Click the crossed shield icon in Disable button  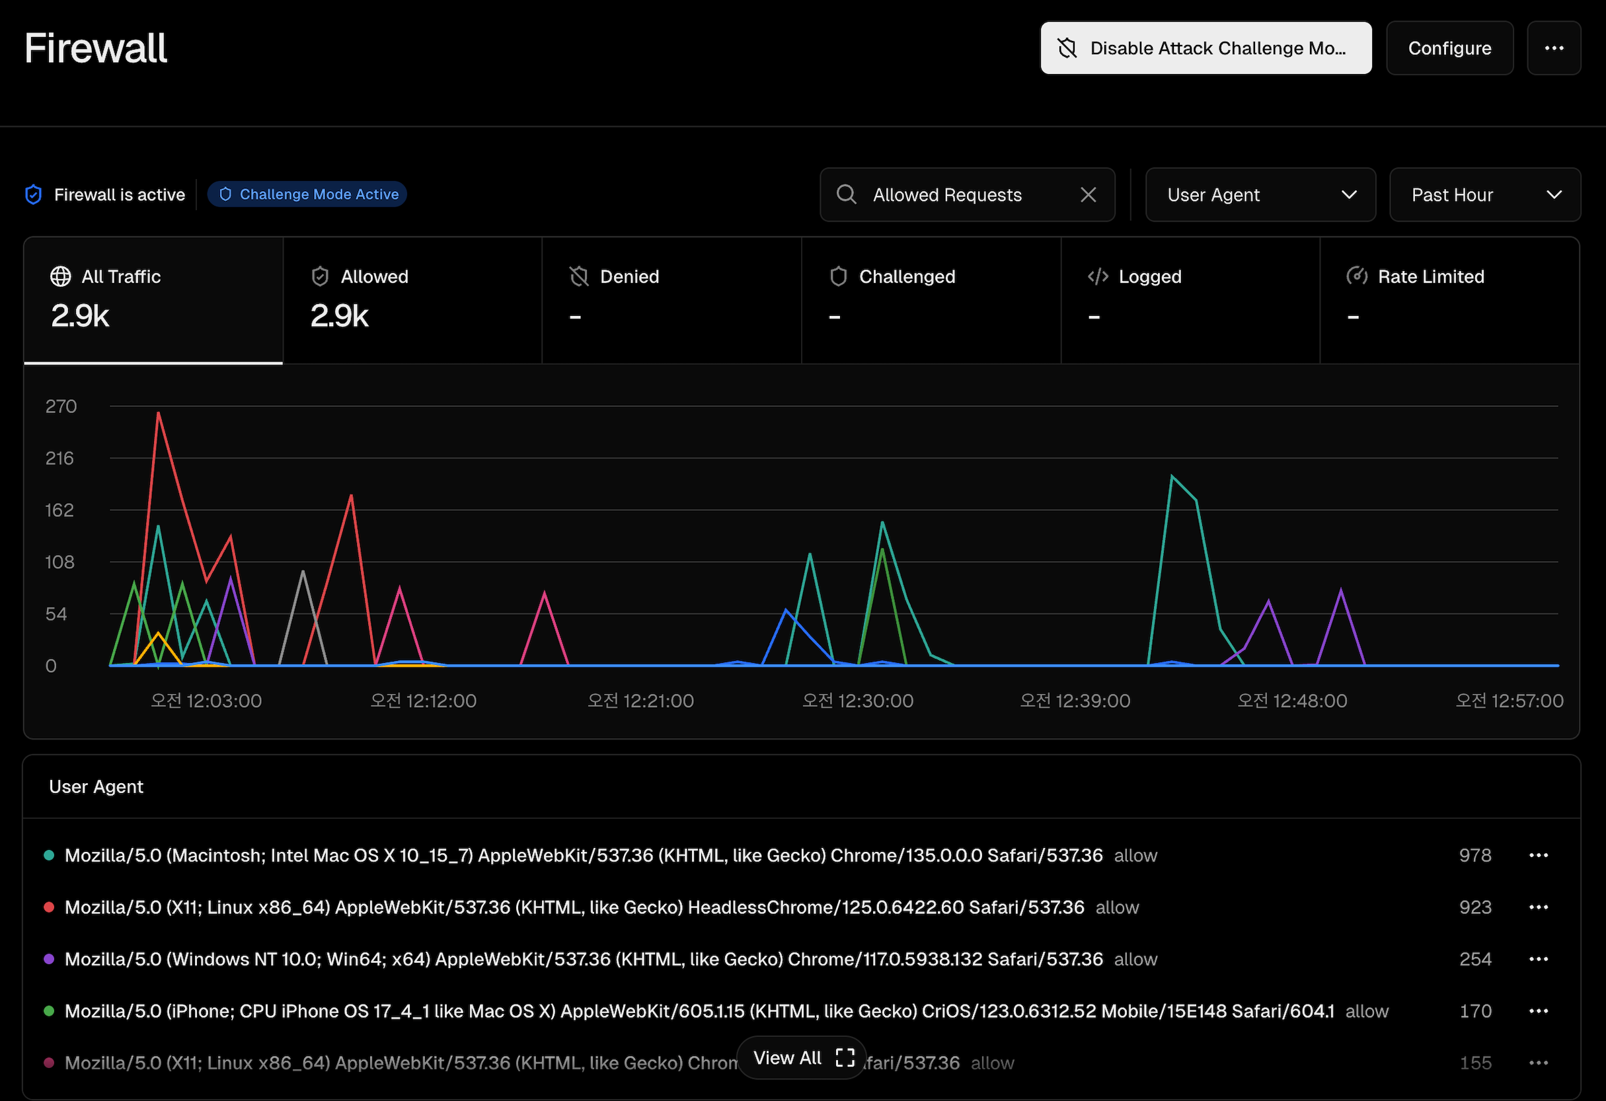coord(1067,48)
